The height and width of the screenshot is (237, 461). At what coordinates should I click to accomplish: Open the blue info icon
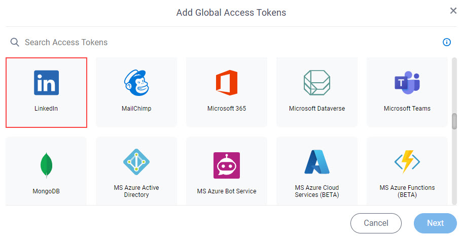[x=447, y=42]
